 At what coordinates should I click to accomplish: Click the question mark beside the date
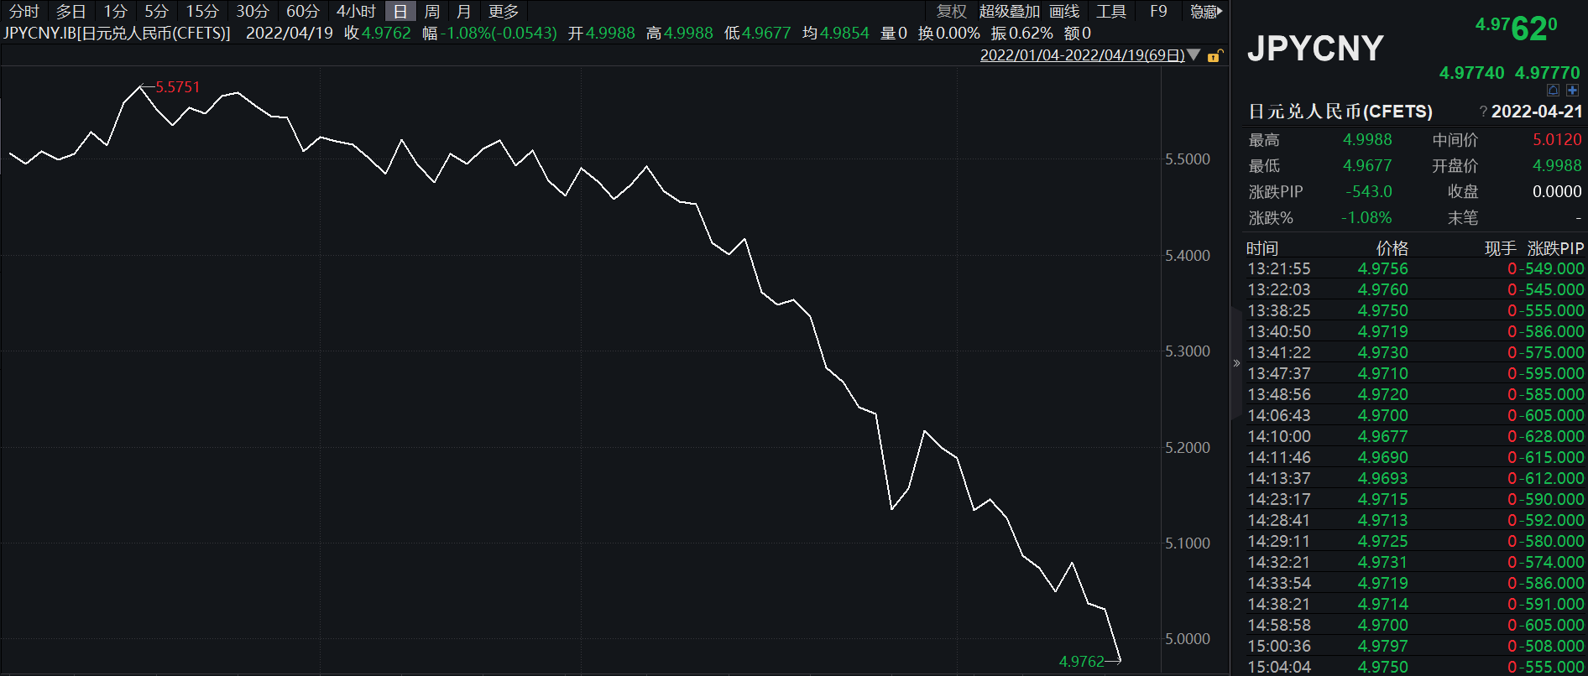click(x=1483, y=112)
